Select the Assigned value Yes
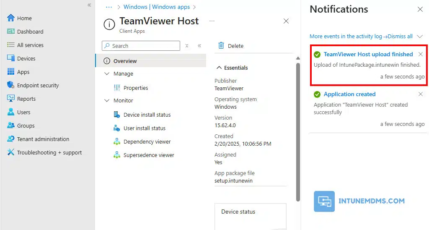This screenshot has width=429, height=230. [218, 162]
